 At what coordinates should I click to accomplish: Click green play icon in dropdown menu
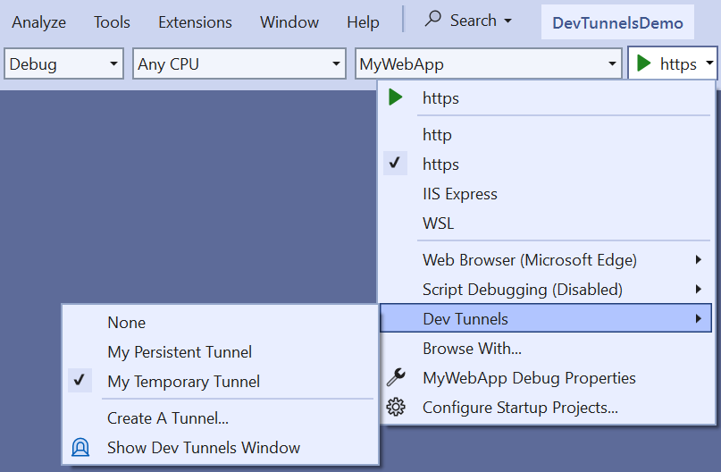pyautogui.click(x=395, y=98)
